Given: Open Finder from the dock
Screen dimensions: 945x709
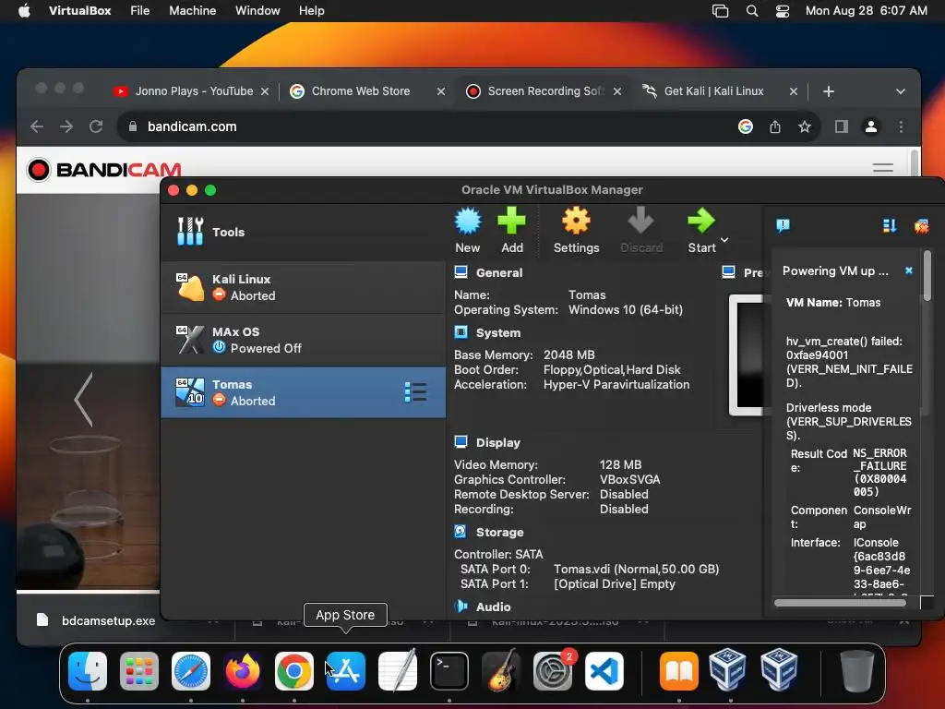Looking at the screenshot, I should point(88,671).
